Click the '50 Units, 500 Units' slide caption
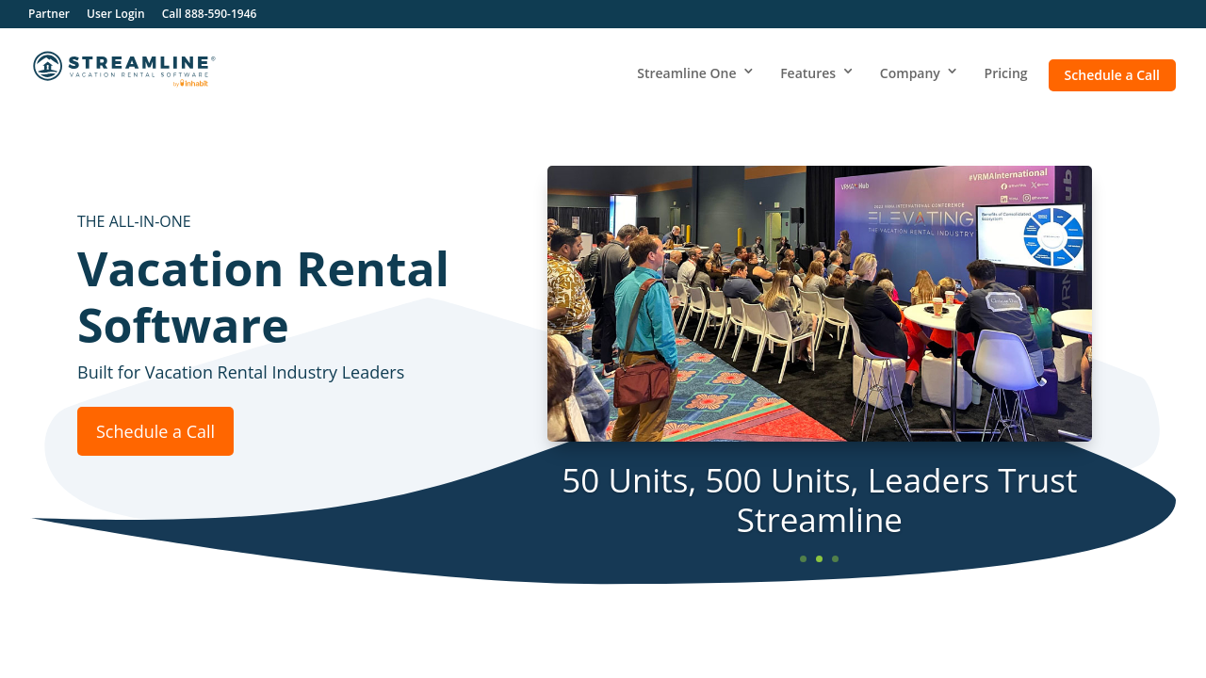Viewport: 1206px width, 678px height. pos(820,500)
